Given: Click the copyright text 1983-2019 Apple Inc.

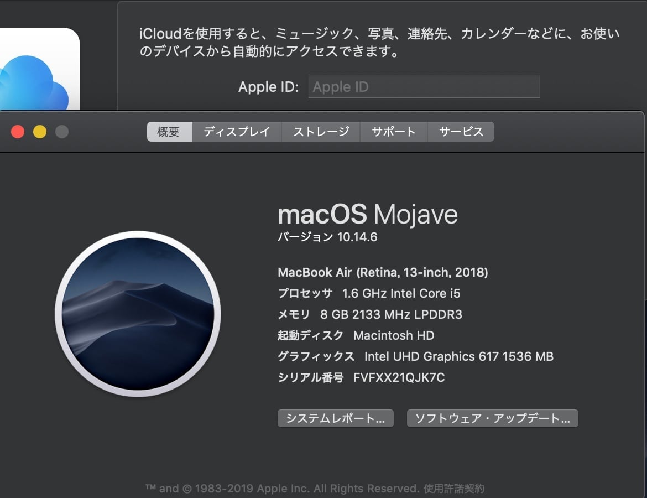Looking at the screenshot, I should [252, 489].
